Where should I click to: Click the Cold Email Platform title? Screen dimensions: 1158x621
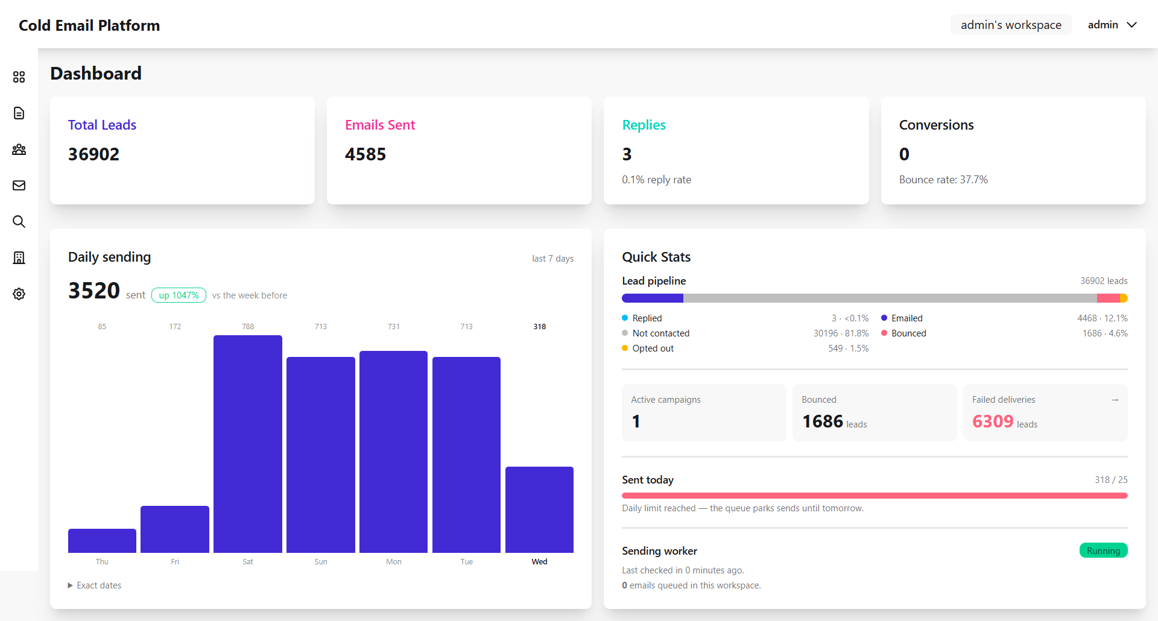click(x=89, y=25)
